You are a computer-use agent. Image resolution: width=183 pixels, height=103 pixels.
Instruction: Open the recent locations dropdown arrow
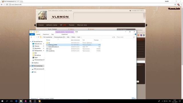pyautogui.click(x=36, y=37)
